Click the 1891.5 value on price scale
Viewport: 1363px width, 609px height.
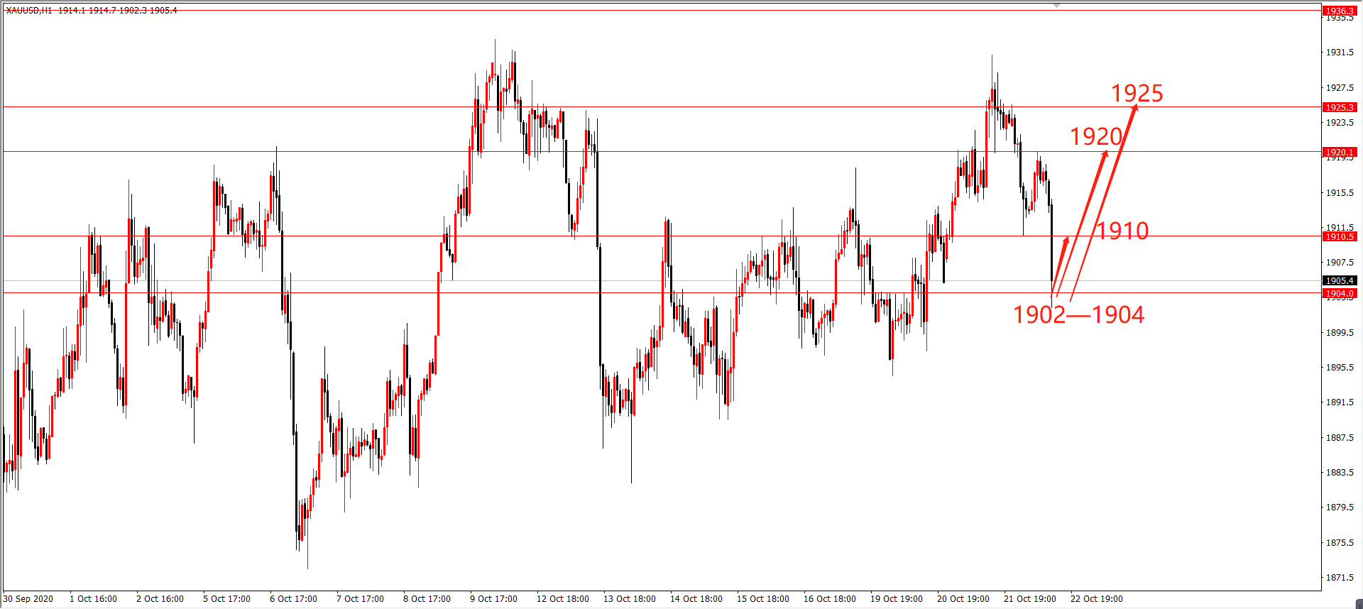tap(1340, 402)
